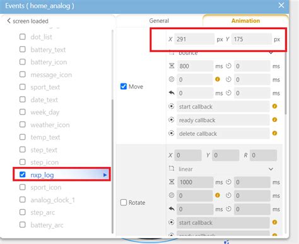Screen dimensions: 299x244
Task: Edit the Rotate Y pivot field
Action: [226, 156]
